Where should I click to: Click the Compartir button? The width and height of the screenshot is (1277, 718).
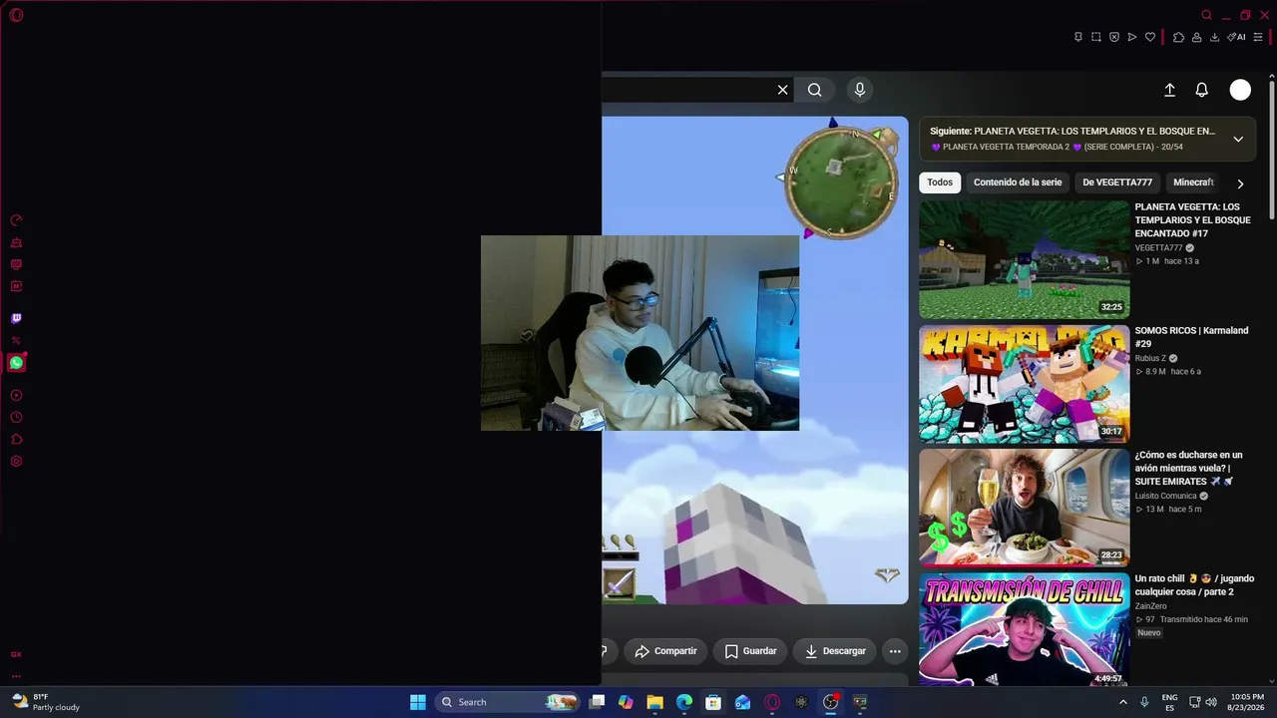(x=666, y=651)
